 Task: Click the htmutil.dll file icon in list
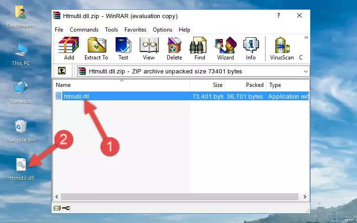click(x=58, y=96)
